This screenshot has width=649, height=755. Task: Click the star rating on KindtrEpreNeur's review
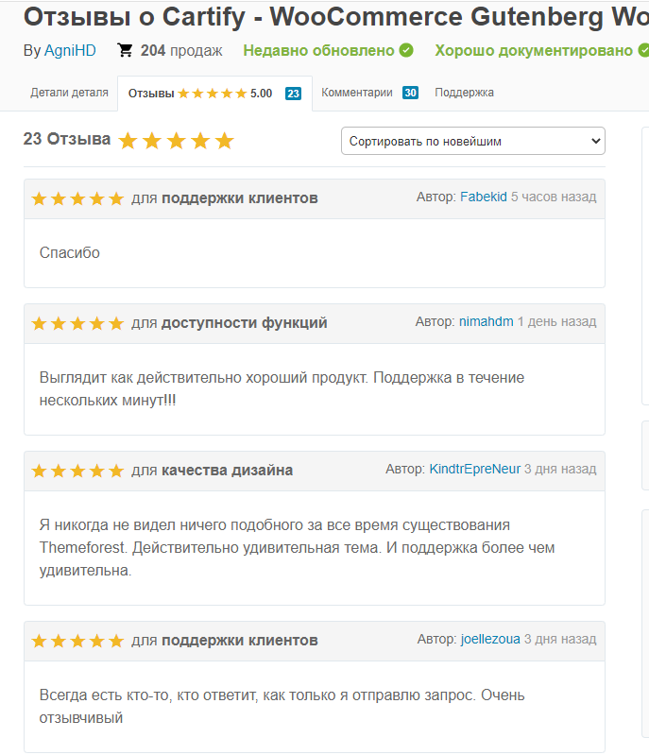[x=77, y=471]
